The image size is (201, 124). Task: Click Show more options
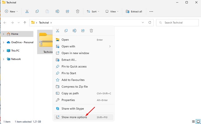point(84,117)
